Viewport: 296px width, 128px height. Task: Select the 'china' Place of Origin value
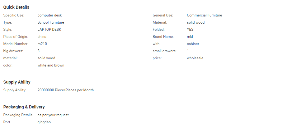[x=42, y=37]
